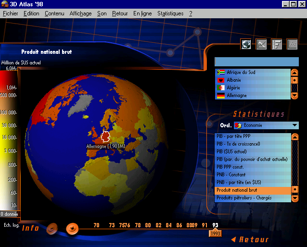Image resolution: width=307 pixels, height=247 pixels.
Task: Jump to year 73 on timeline
Action: [x=112, y=225]
